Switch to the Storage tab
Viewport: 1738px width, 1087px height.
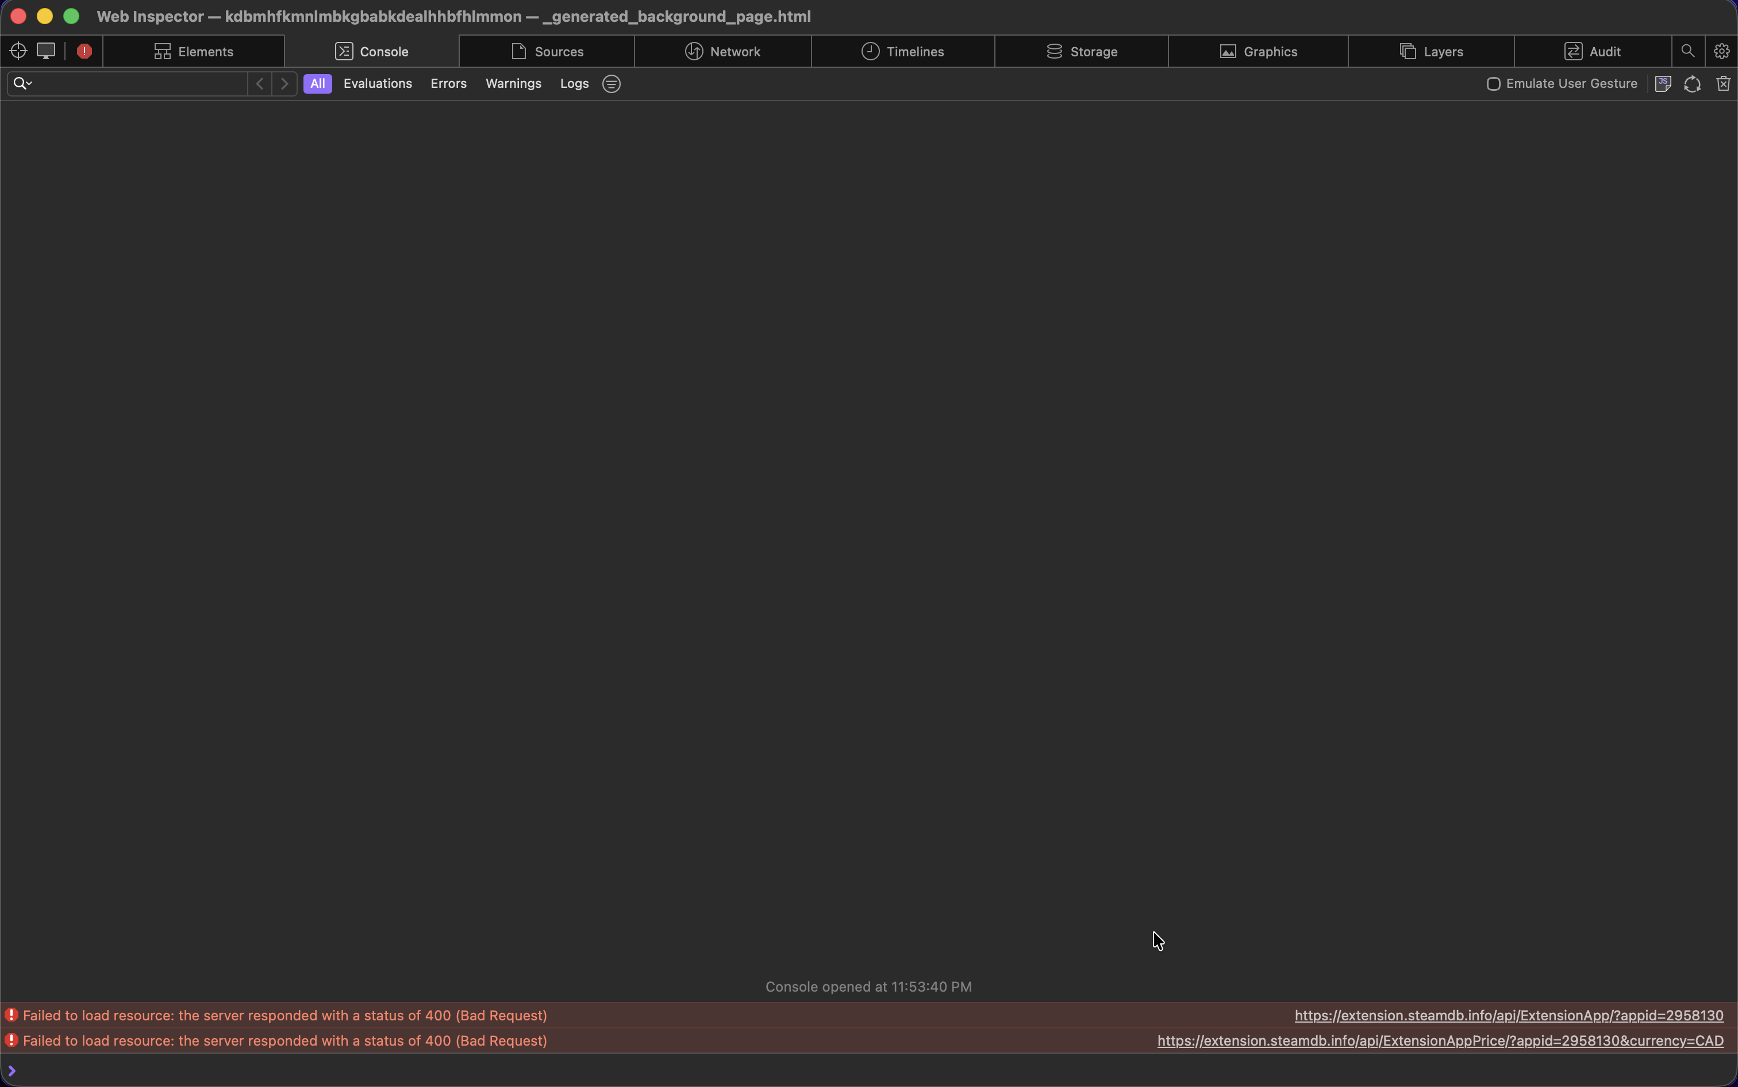1083,51
